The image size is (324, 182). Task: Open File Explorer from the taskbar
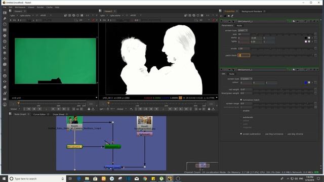point(87,178)
